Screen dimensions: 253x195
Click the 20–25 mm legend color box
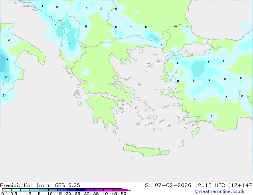click(x=71, y=190)
